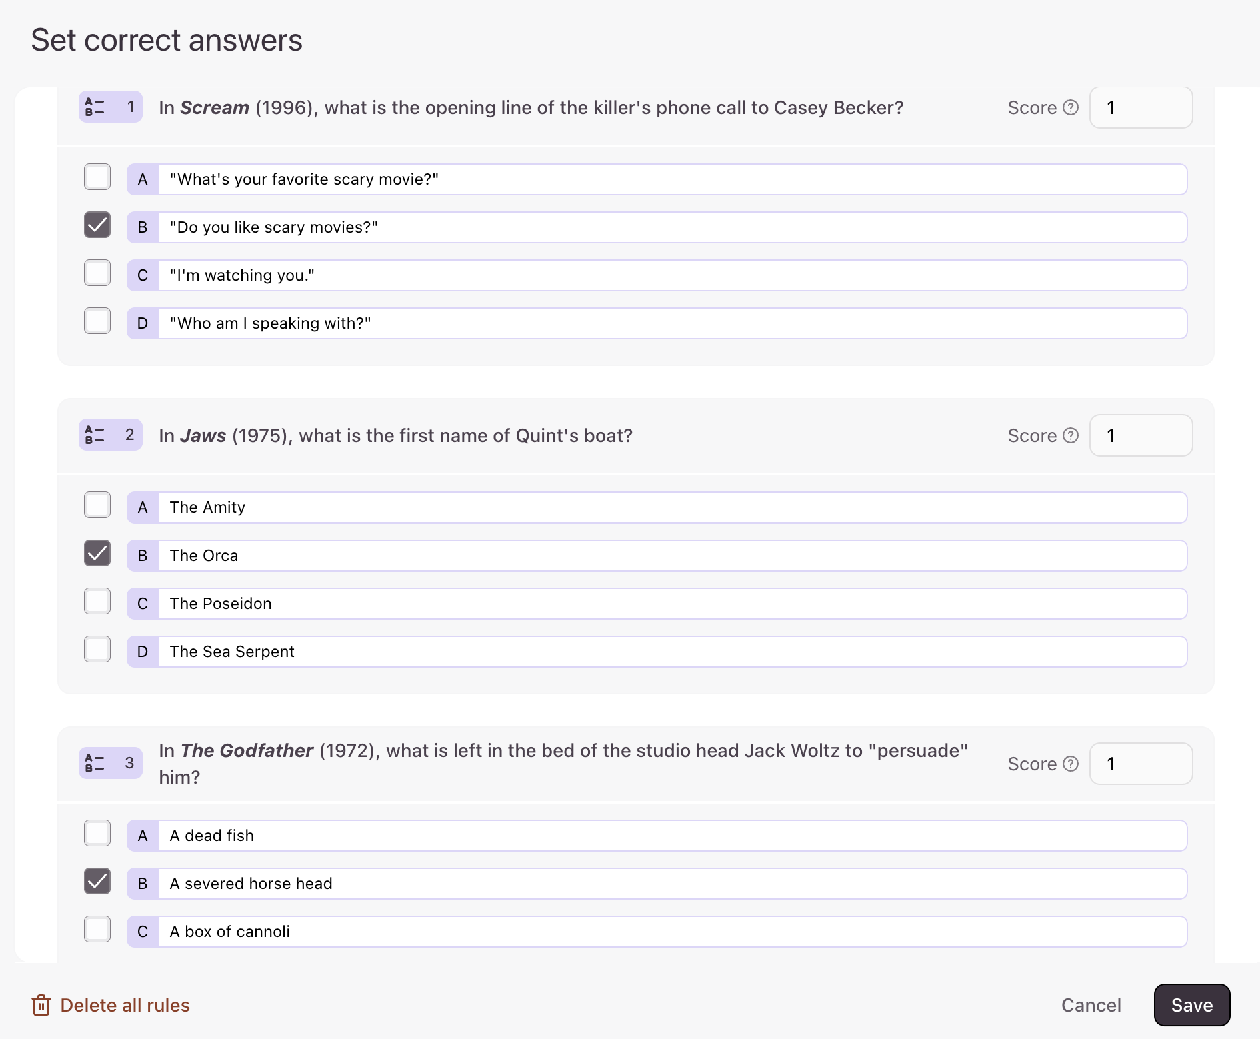This screenshot has height=1039, width=1260.
Task: Cancel the answer changes
Action: point(1091,1005)
